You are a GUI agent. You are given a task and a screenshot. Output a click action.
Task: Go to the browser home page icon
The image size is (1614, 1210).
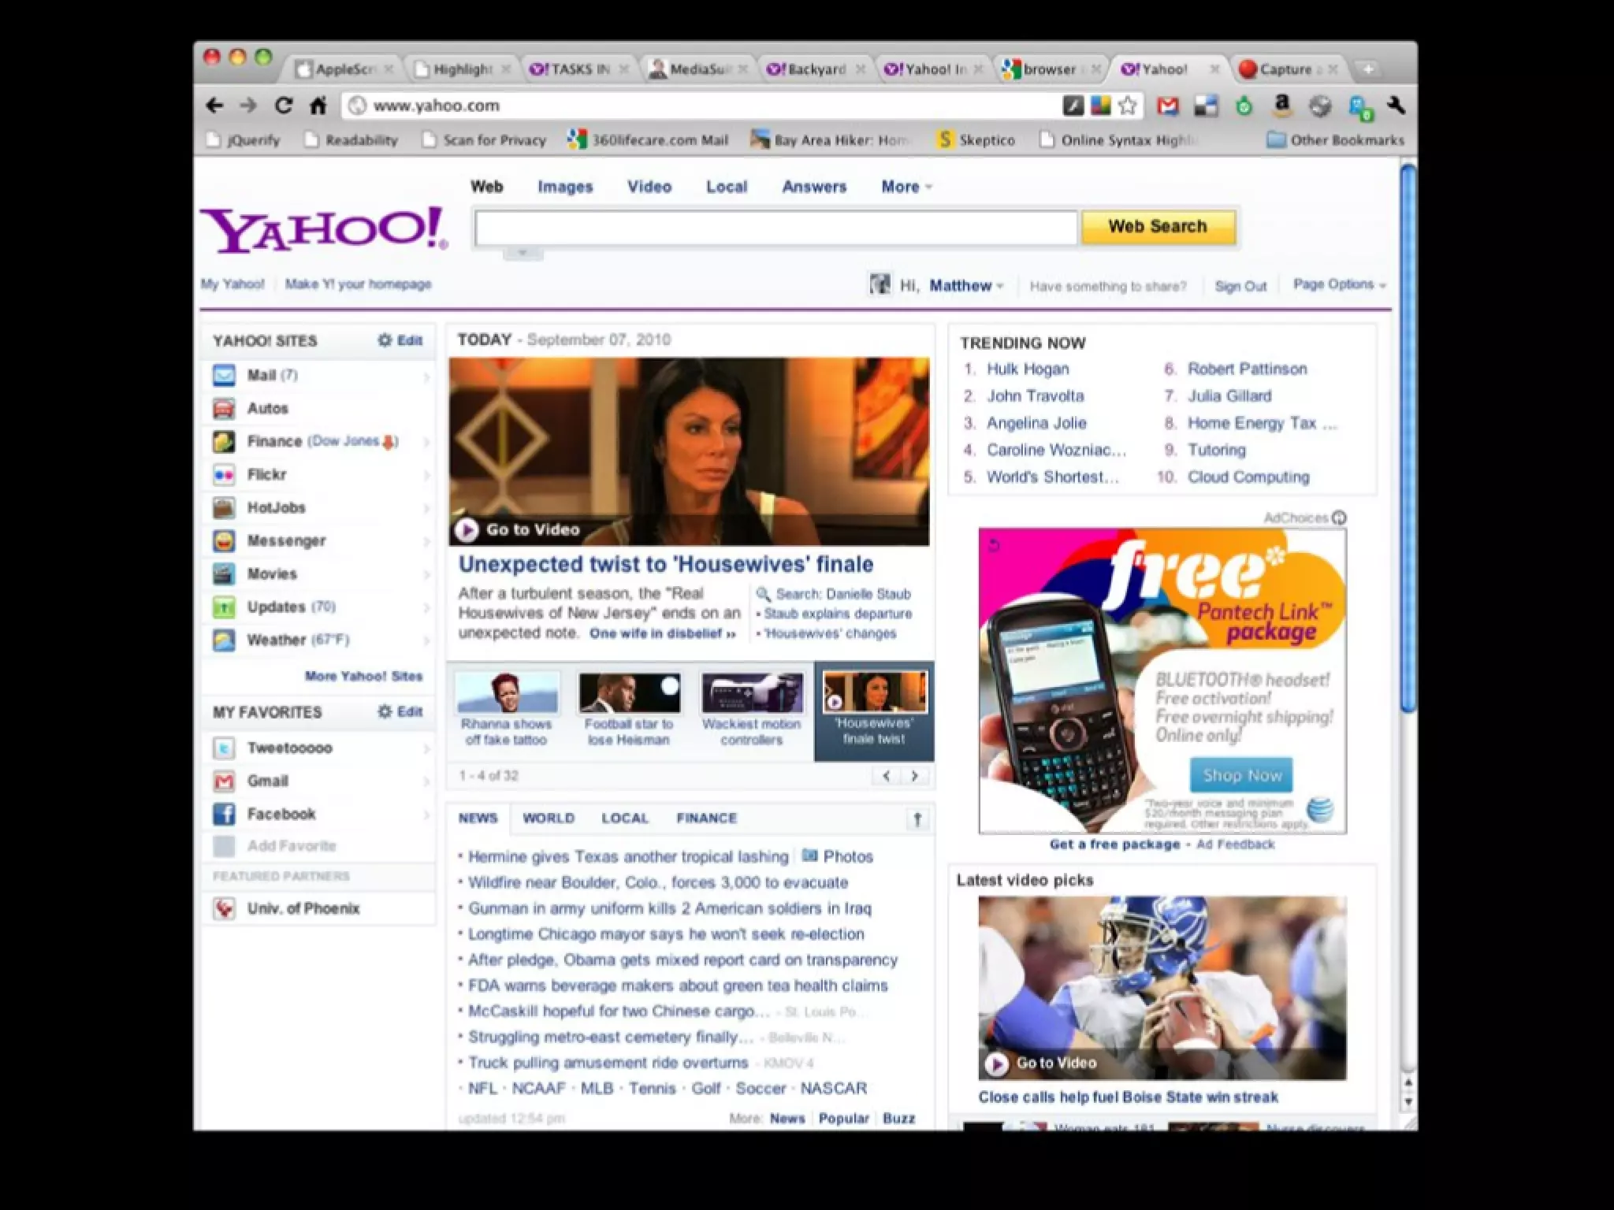click(x=318, y=106)
